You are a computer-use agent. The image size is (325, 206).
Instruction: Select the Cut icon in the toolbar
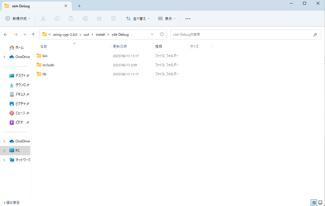pyautogui.click(x=43, y=18)
